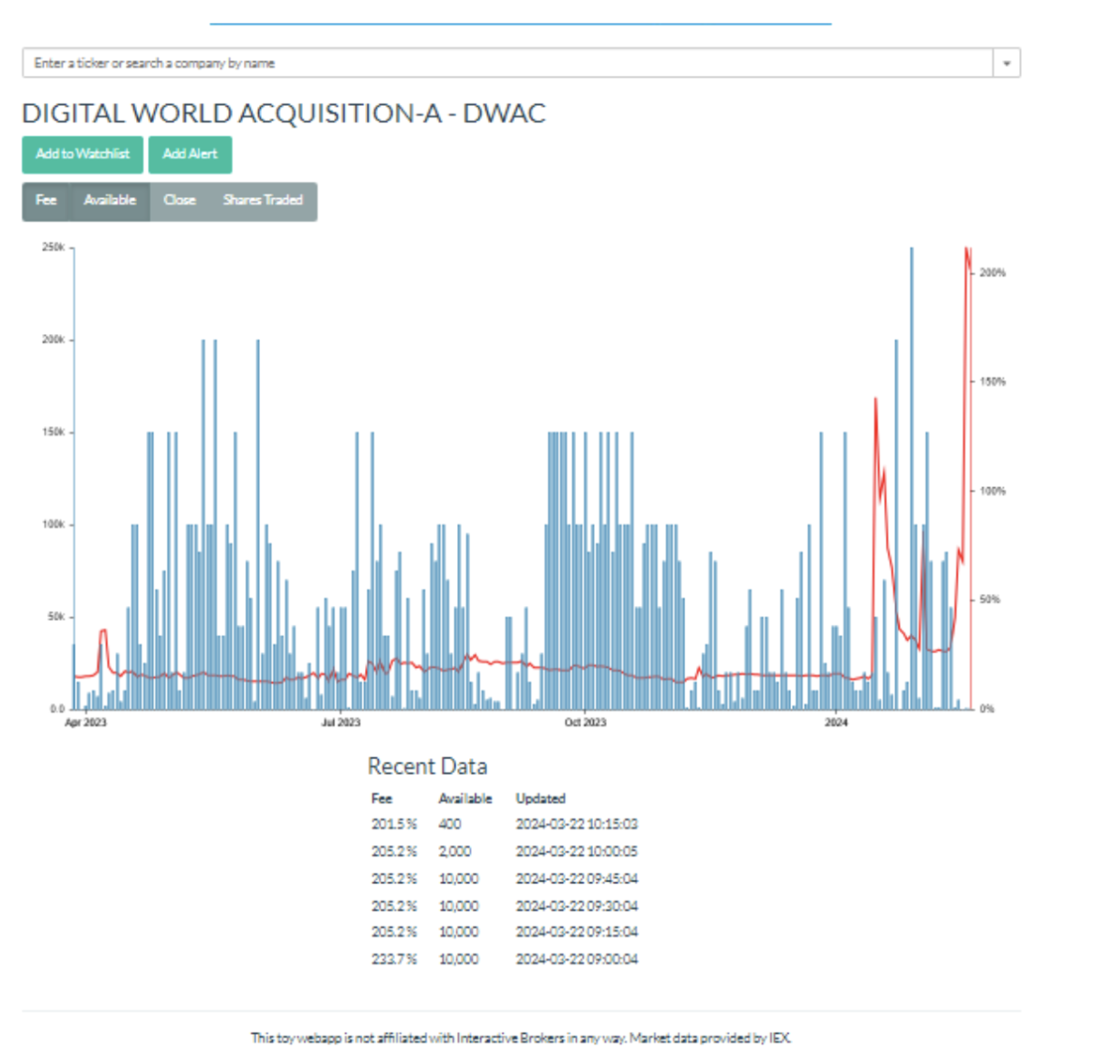Click the ticker search input field
The width and height of the screenshot is (1095, 1064).
pos(506,63)
